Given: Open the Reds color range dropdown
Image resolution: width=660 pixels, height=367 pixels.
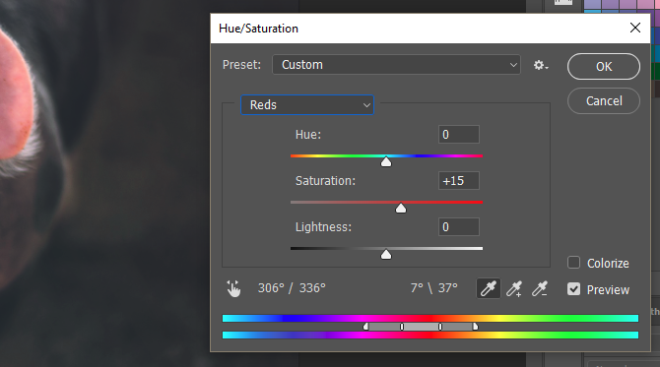Looking at the screenshot, I should point(307,104).
